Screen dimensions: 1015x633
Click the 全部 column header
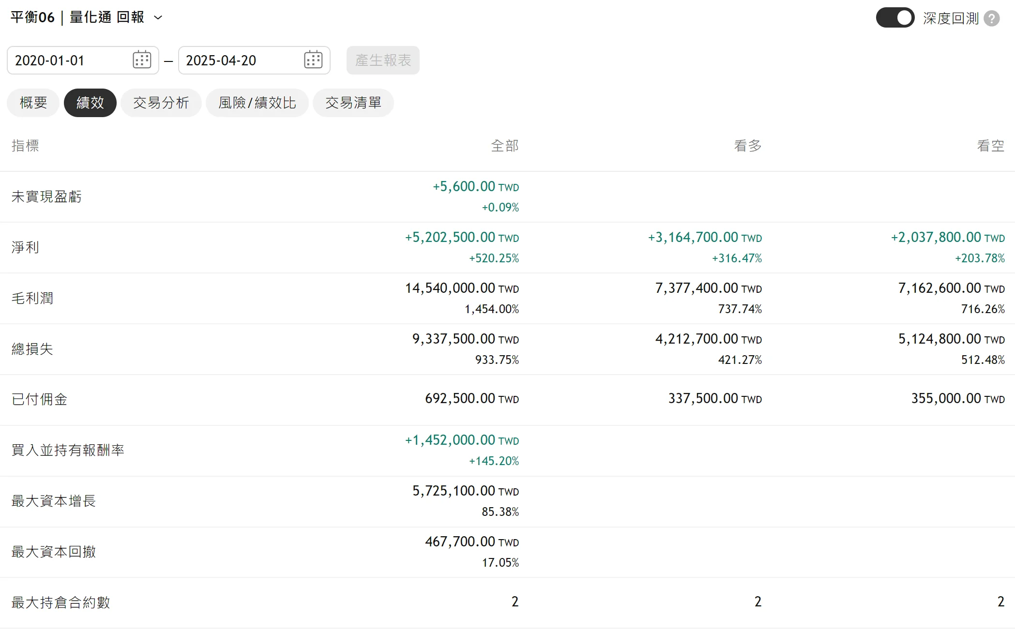pos(505,146)
